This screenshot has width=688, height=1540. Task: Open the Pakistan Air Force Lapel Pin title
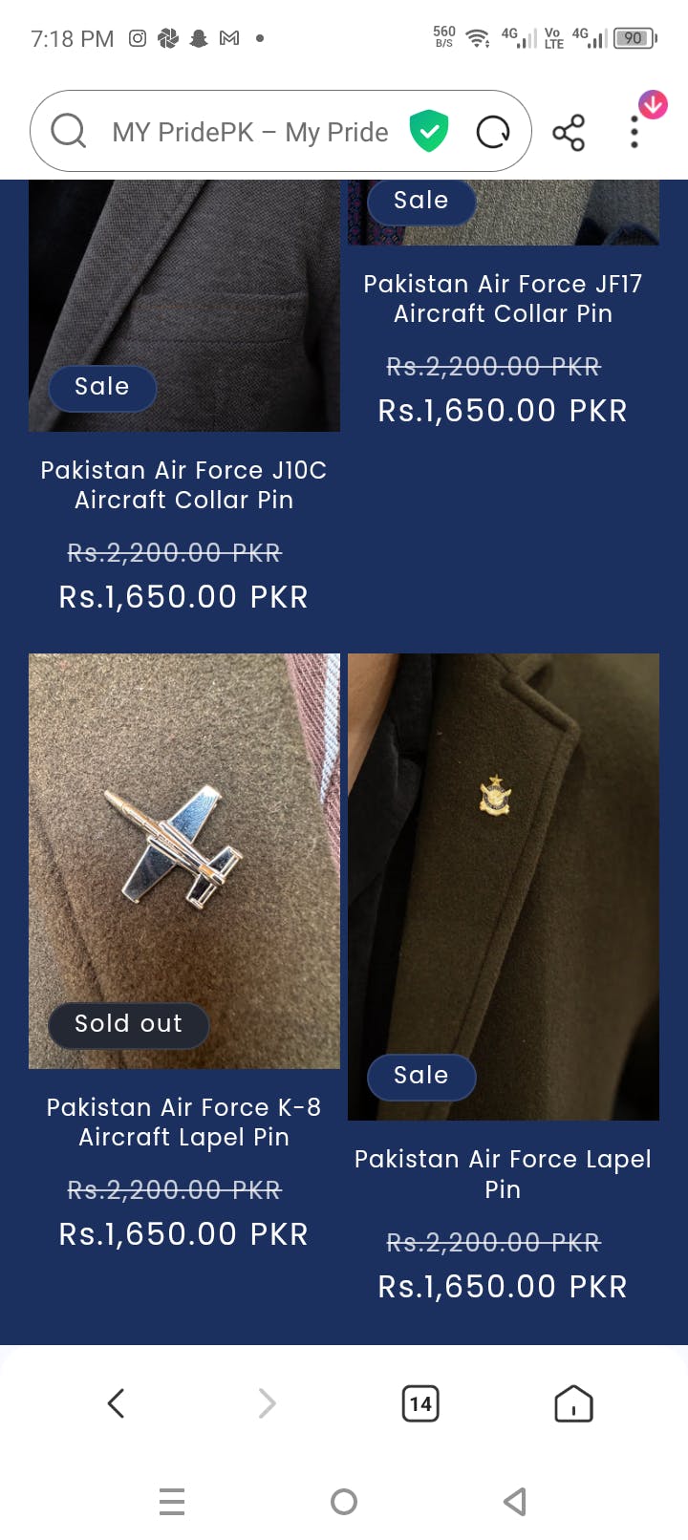503,1173
